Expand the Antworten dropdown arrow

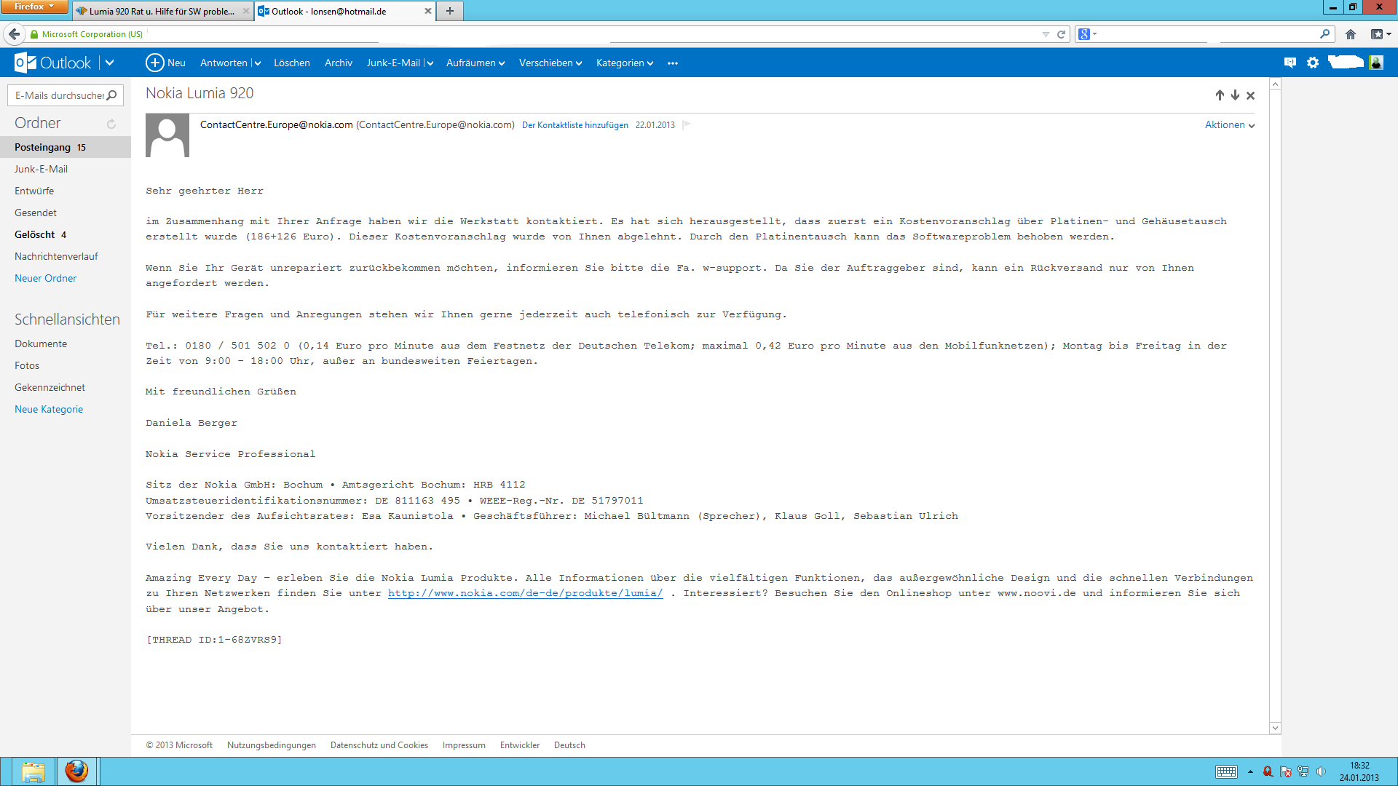click(257, 63)
